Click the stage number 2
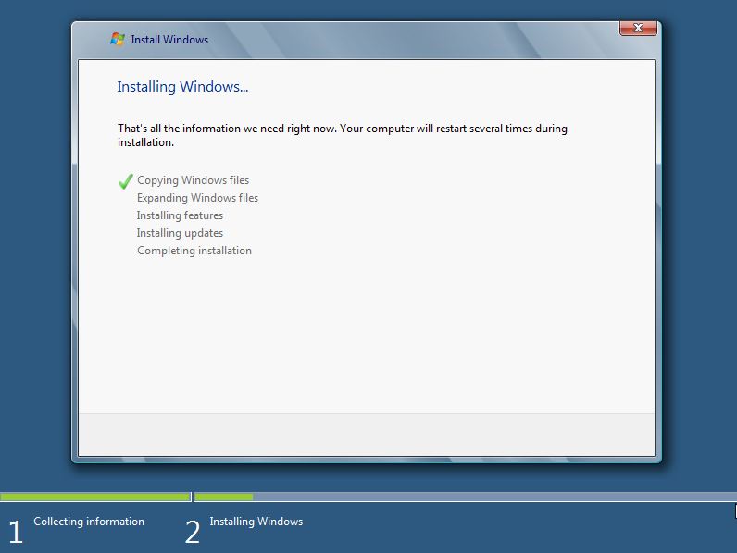The height and width of the screenshot is (553, 737). coord(193,532)
